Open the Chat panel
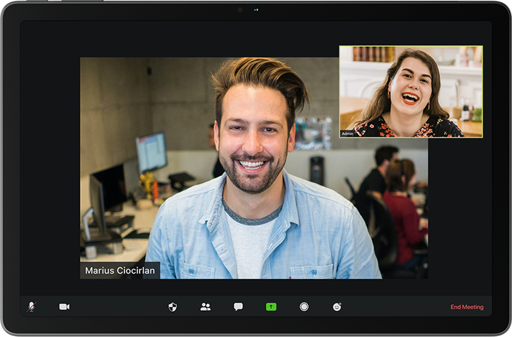This screenshot has height=337, width=512. [x=238, y=307]
